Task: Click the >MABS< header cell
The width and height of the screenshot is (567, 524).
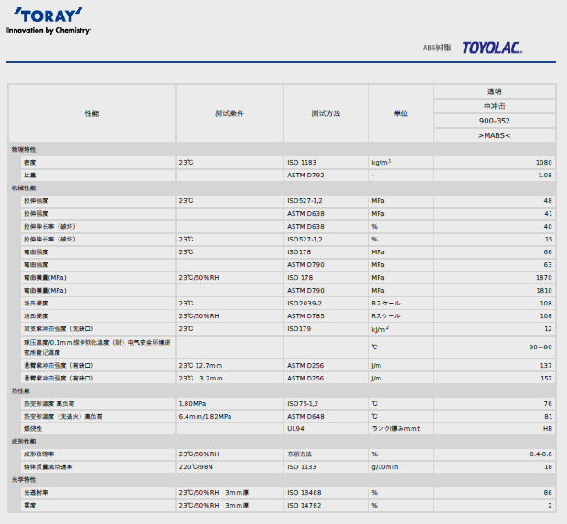Action: [494, 135]
